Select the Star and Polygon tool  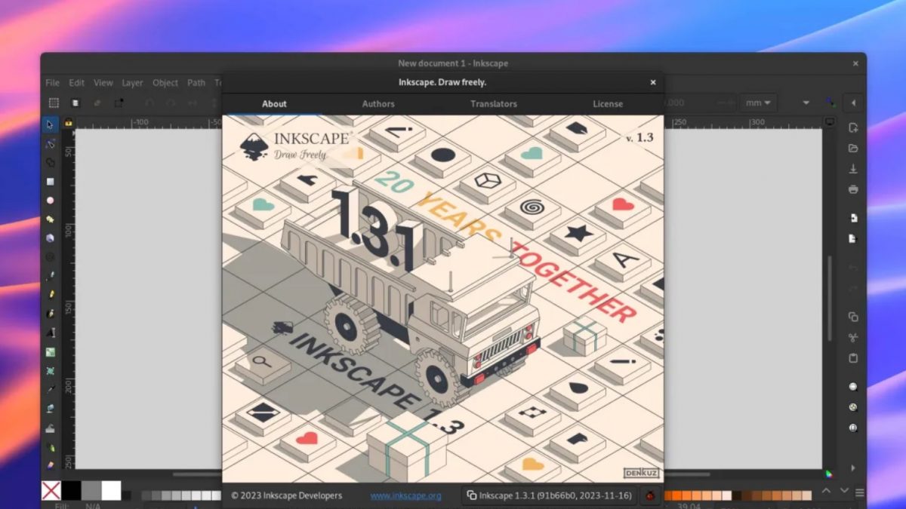pos(50,219)
